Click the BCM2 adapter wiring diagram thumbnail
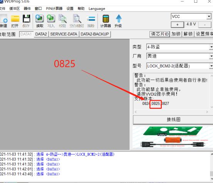 pyautogui.click(x=173, y=137)
